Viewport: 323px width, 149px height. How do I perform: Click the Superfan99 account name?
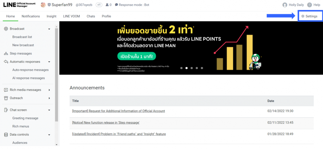tap(62, 5)
